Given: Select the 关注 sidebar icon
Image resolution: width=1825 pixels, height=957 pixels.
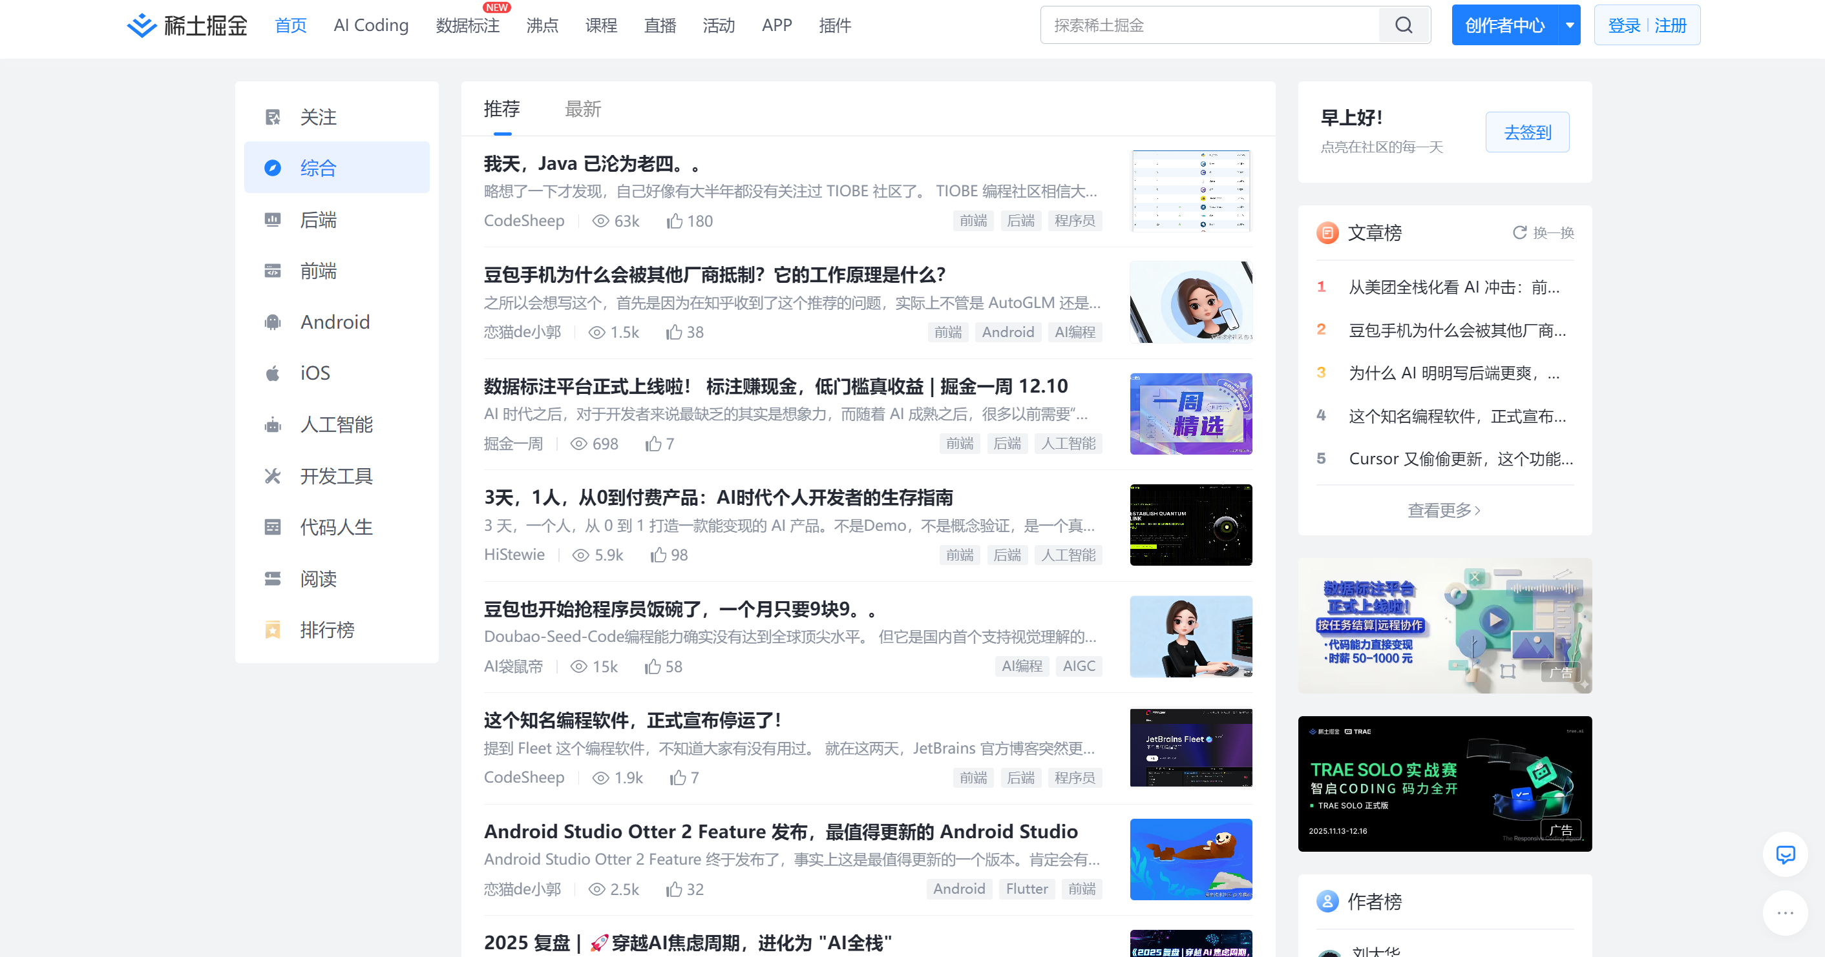Looking at the screenshot, I should [x=273, y=116].
